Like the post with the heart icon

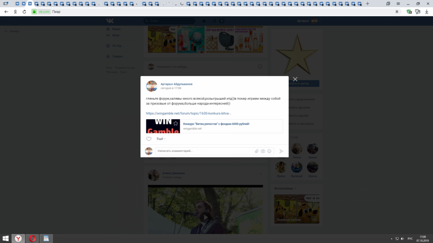(x=149, y=139)
